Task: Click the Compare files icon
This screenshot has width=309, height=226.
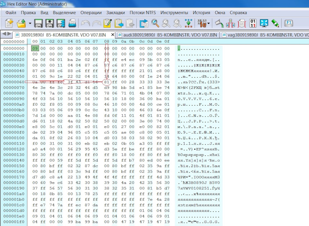Action: [230, 23]
